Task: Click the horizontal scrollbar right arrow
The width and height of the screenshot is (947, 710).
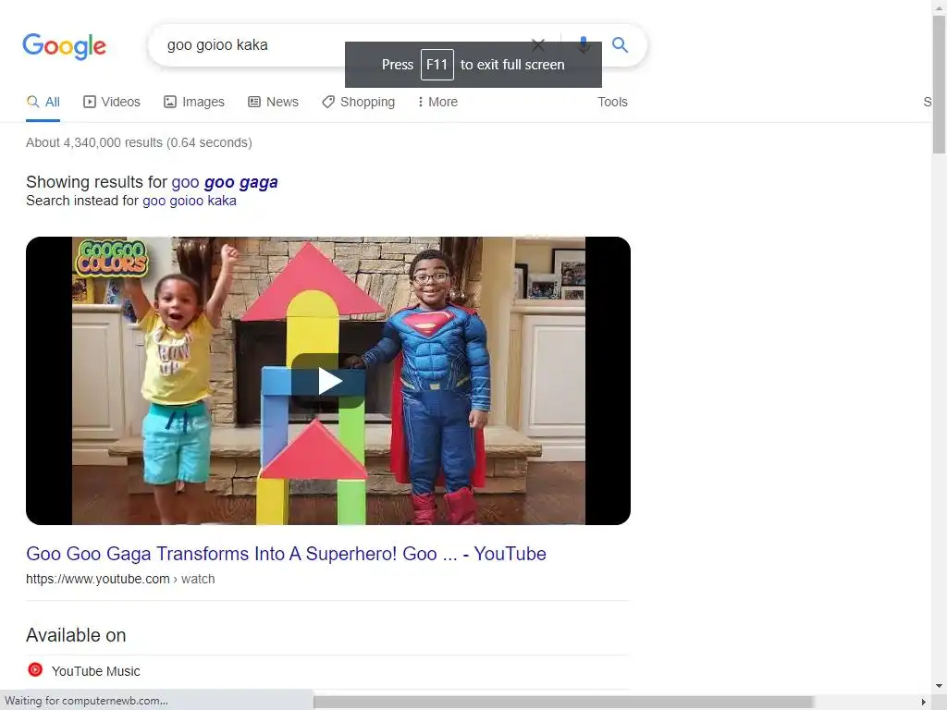Action: pyautogui.click(x=923, y=703)
